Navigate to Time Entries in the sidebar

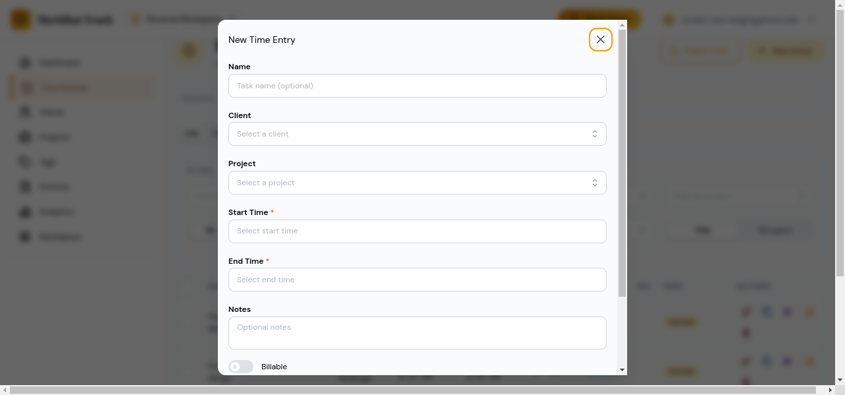pos(63,87)
